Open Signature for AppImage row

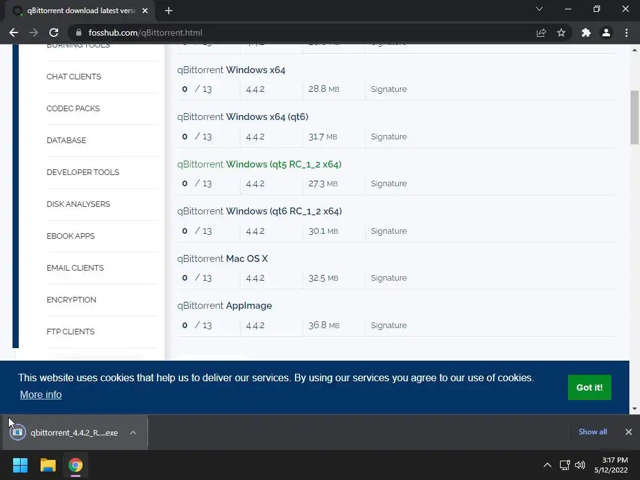(x=389, y=325)
